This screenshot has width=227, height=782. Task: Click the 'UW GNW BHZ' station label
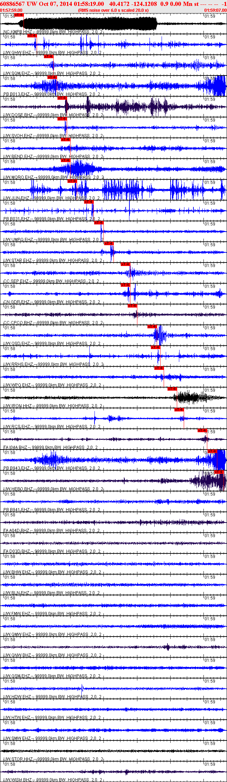[17, 655]
